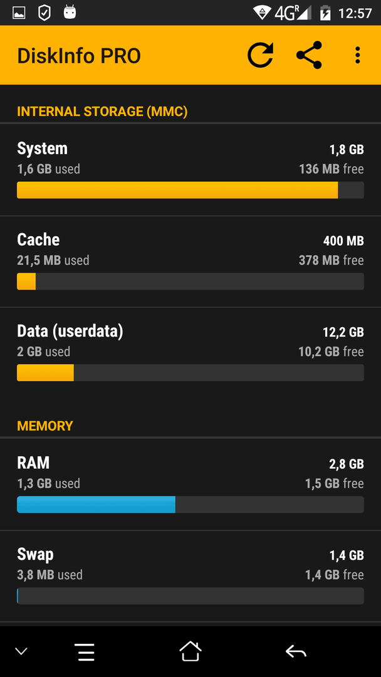This screenshot has height=677, width=381.
Task: Select the Cache partition row
Action: tap(190, 261)
